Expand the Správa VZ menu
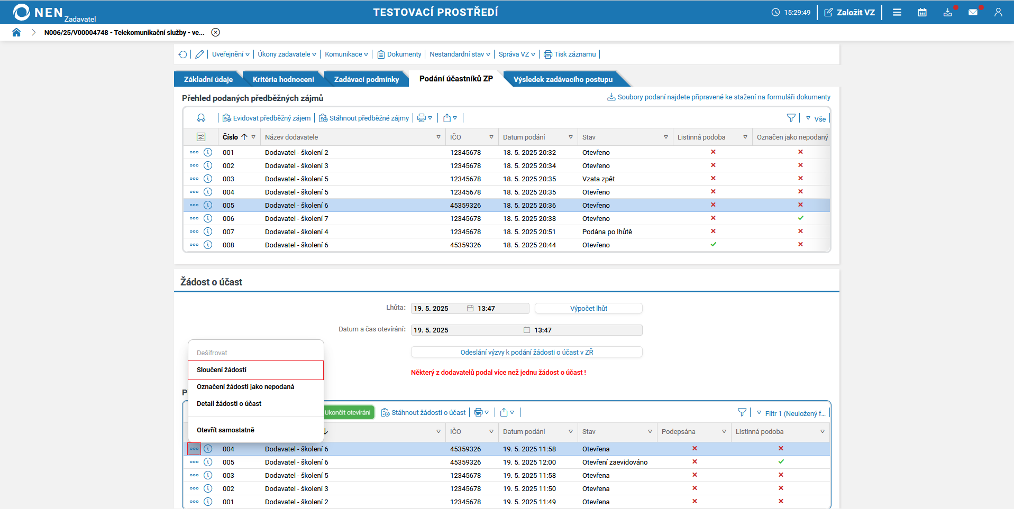Screen dimensions: 1014x509 coord(517,54)
